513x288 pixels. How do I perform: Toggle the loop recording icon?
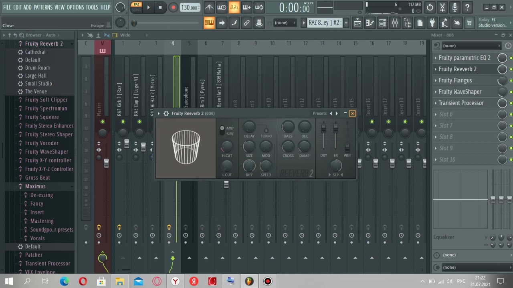(259, 7)
